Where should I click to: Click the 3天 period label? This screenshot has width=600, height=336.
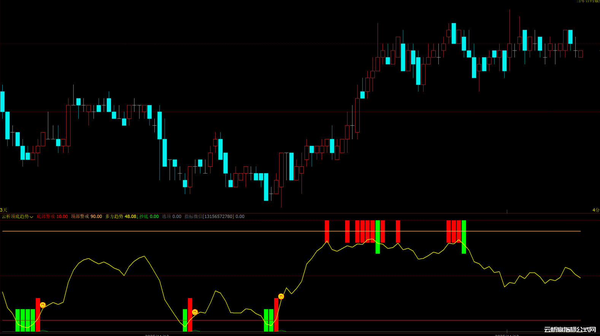pyautogui.click(x=4, y=210)
